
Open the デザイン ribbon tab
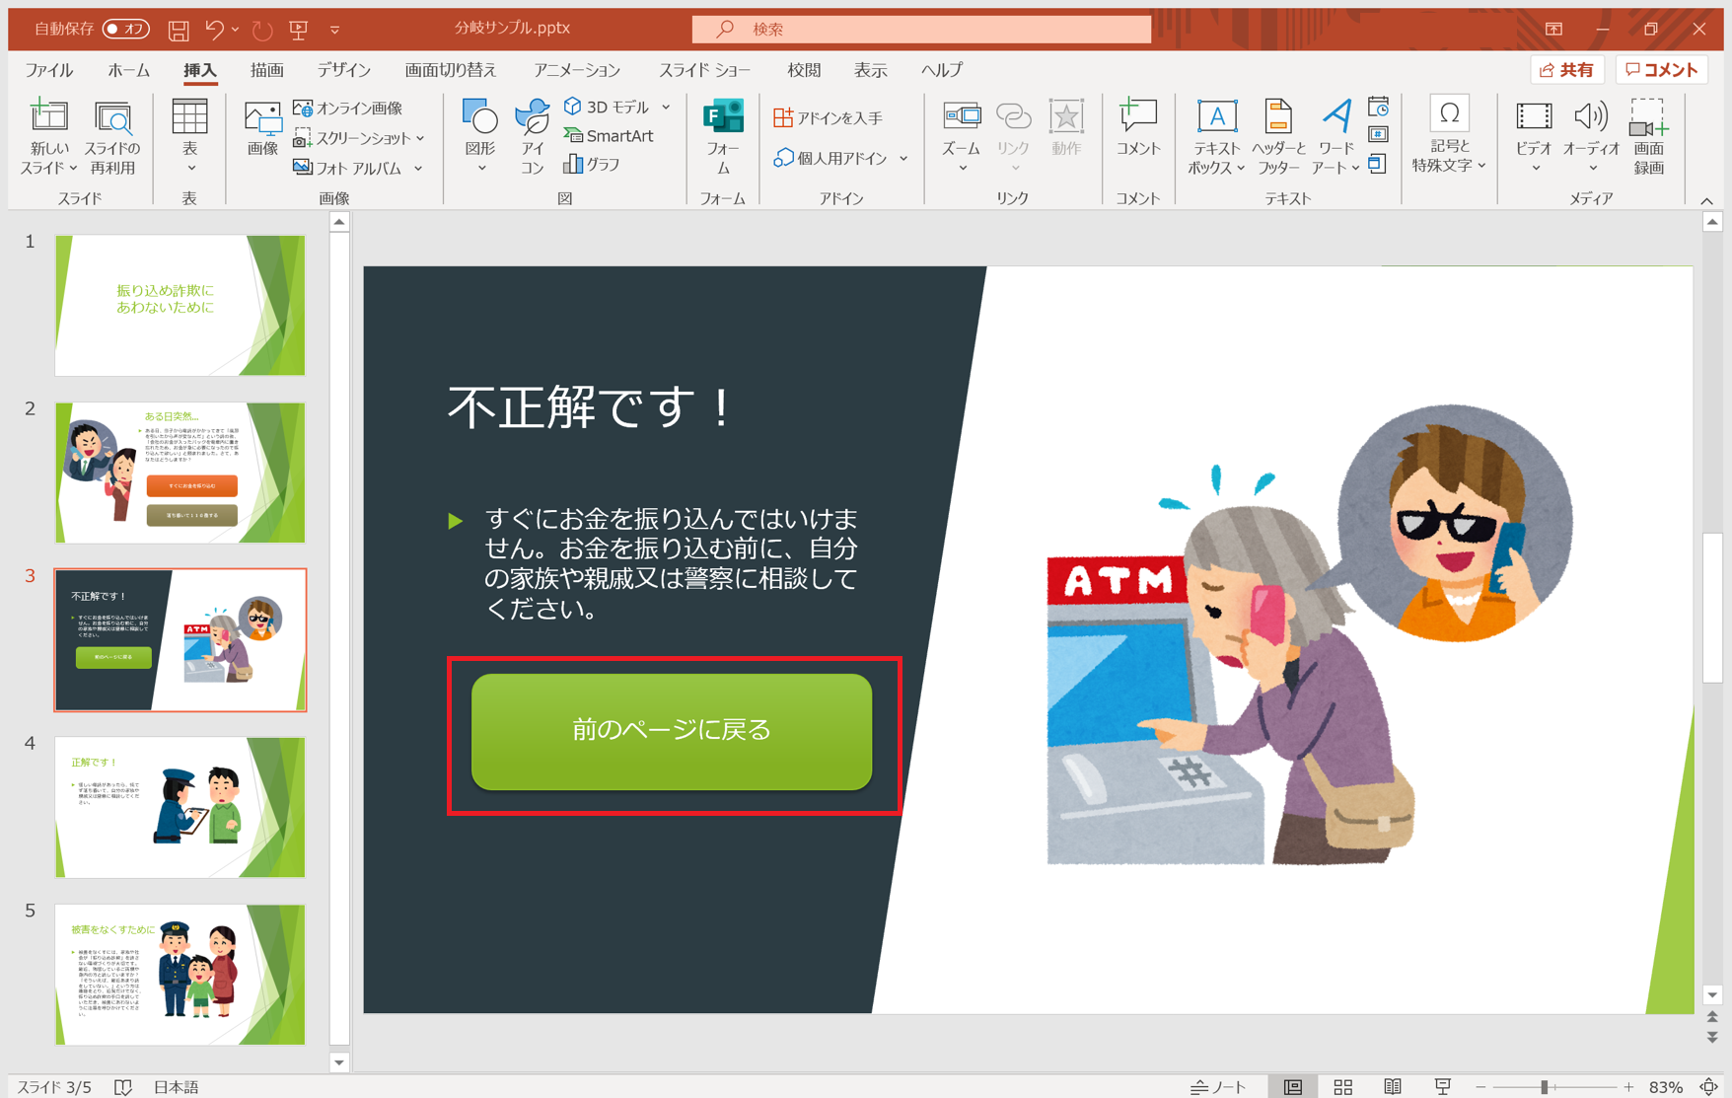coord(343,70)
